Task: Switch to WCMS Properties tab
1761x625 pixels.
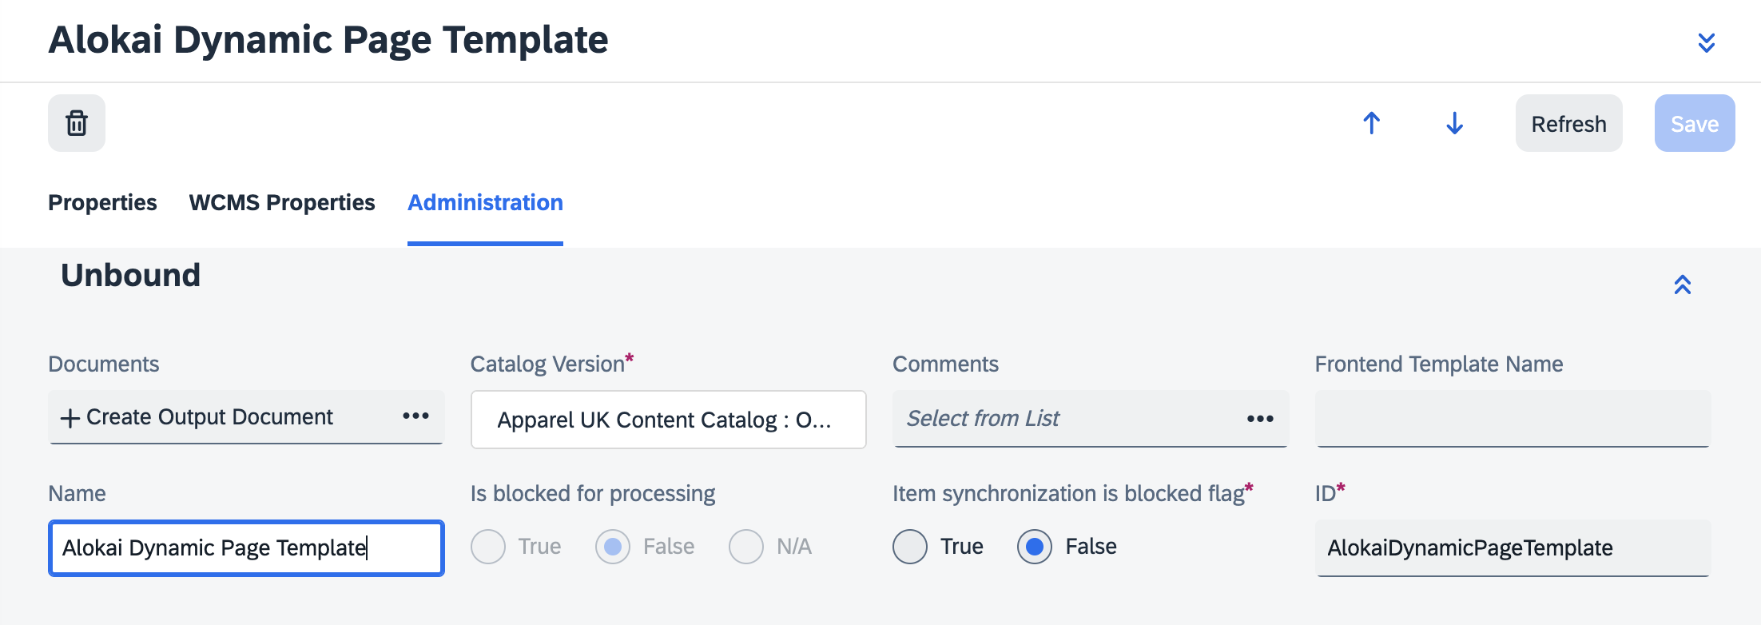Action: [282, 203]
